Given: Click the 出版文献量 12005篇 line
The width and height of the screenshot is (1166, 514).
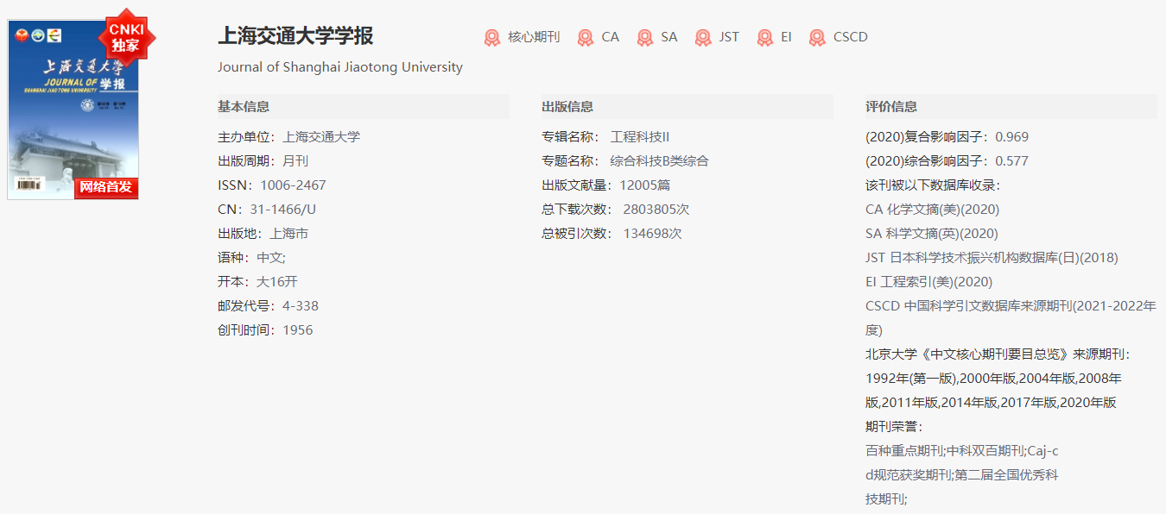Looking at the screenshot, I should coord(605,185).
